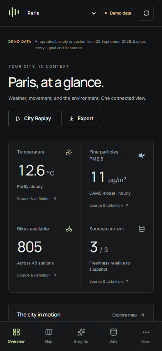Screen dimensions: 162x351
Task: Open Temperature source & definition link
Action: click(37, 199)
